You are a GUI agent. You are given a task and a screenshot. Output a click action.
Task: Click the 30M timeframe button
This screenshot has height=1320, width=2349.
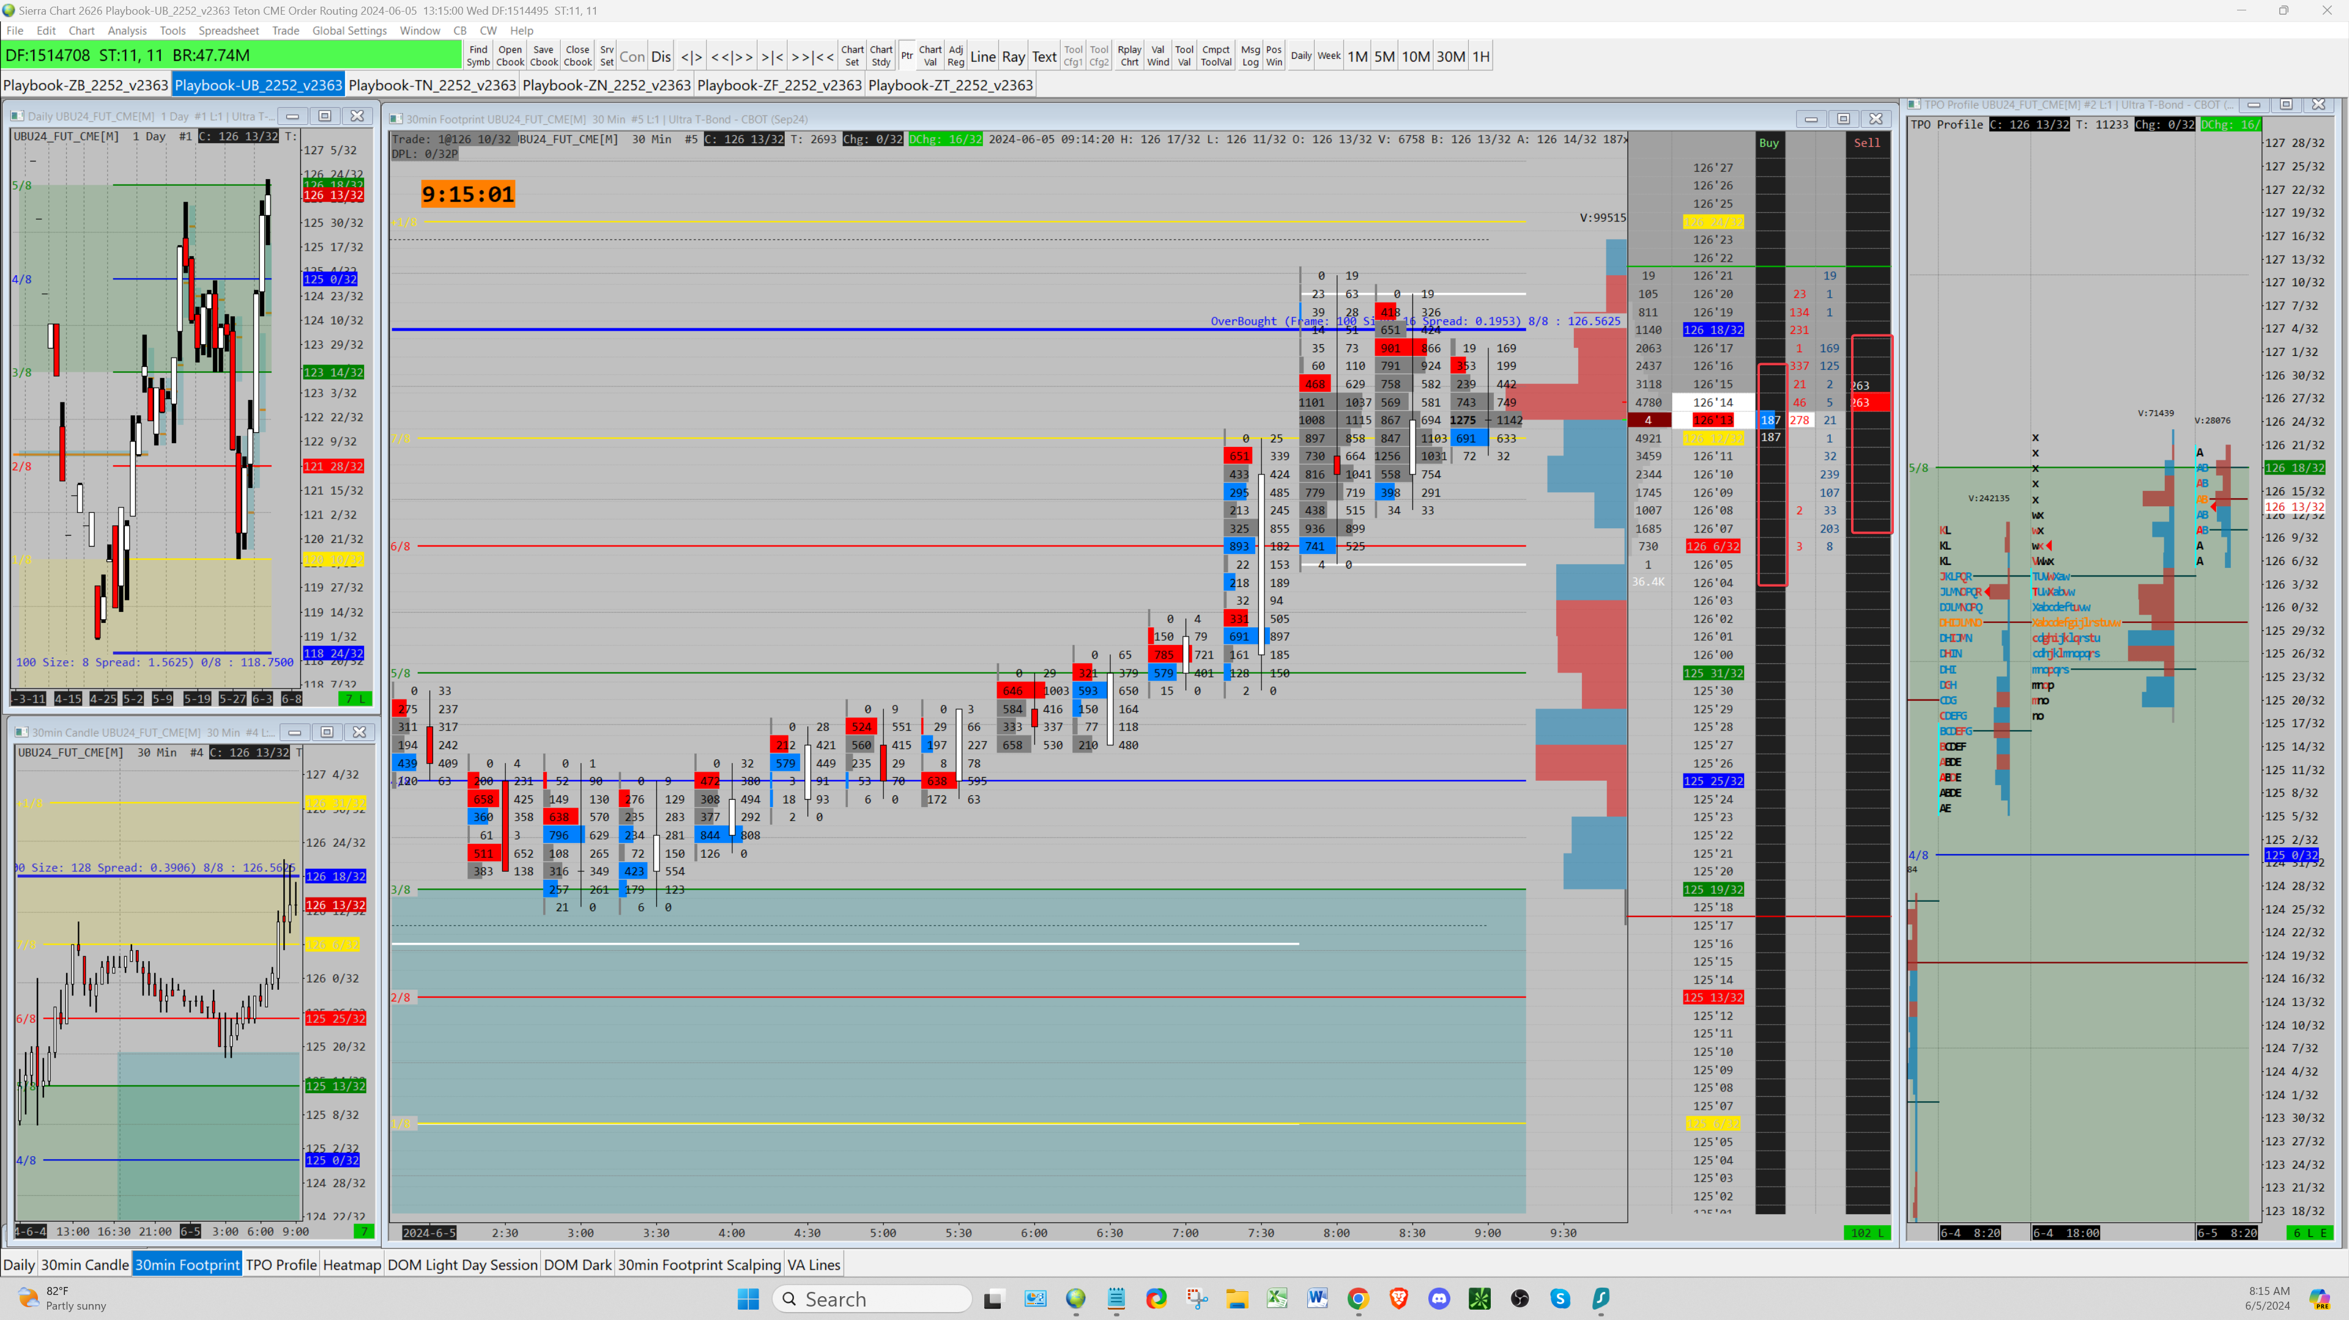click(1450, 56)
